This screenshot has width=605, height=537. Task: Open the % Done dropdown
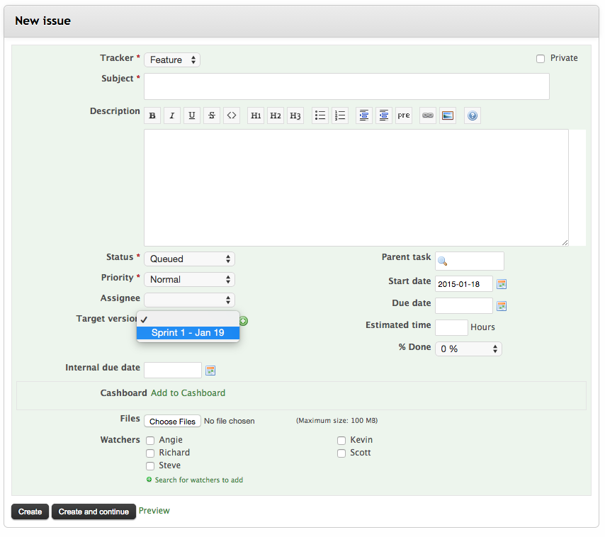pos(468,349)
